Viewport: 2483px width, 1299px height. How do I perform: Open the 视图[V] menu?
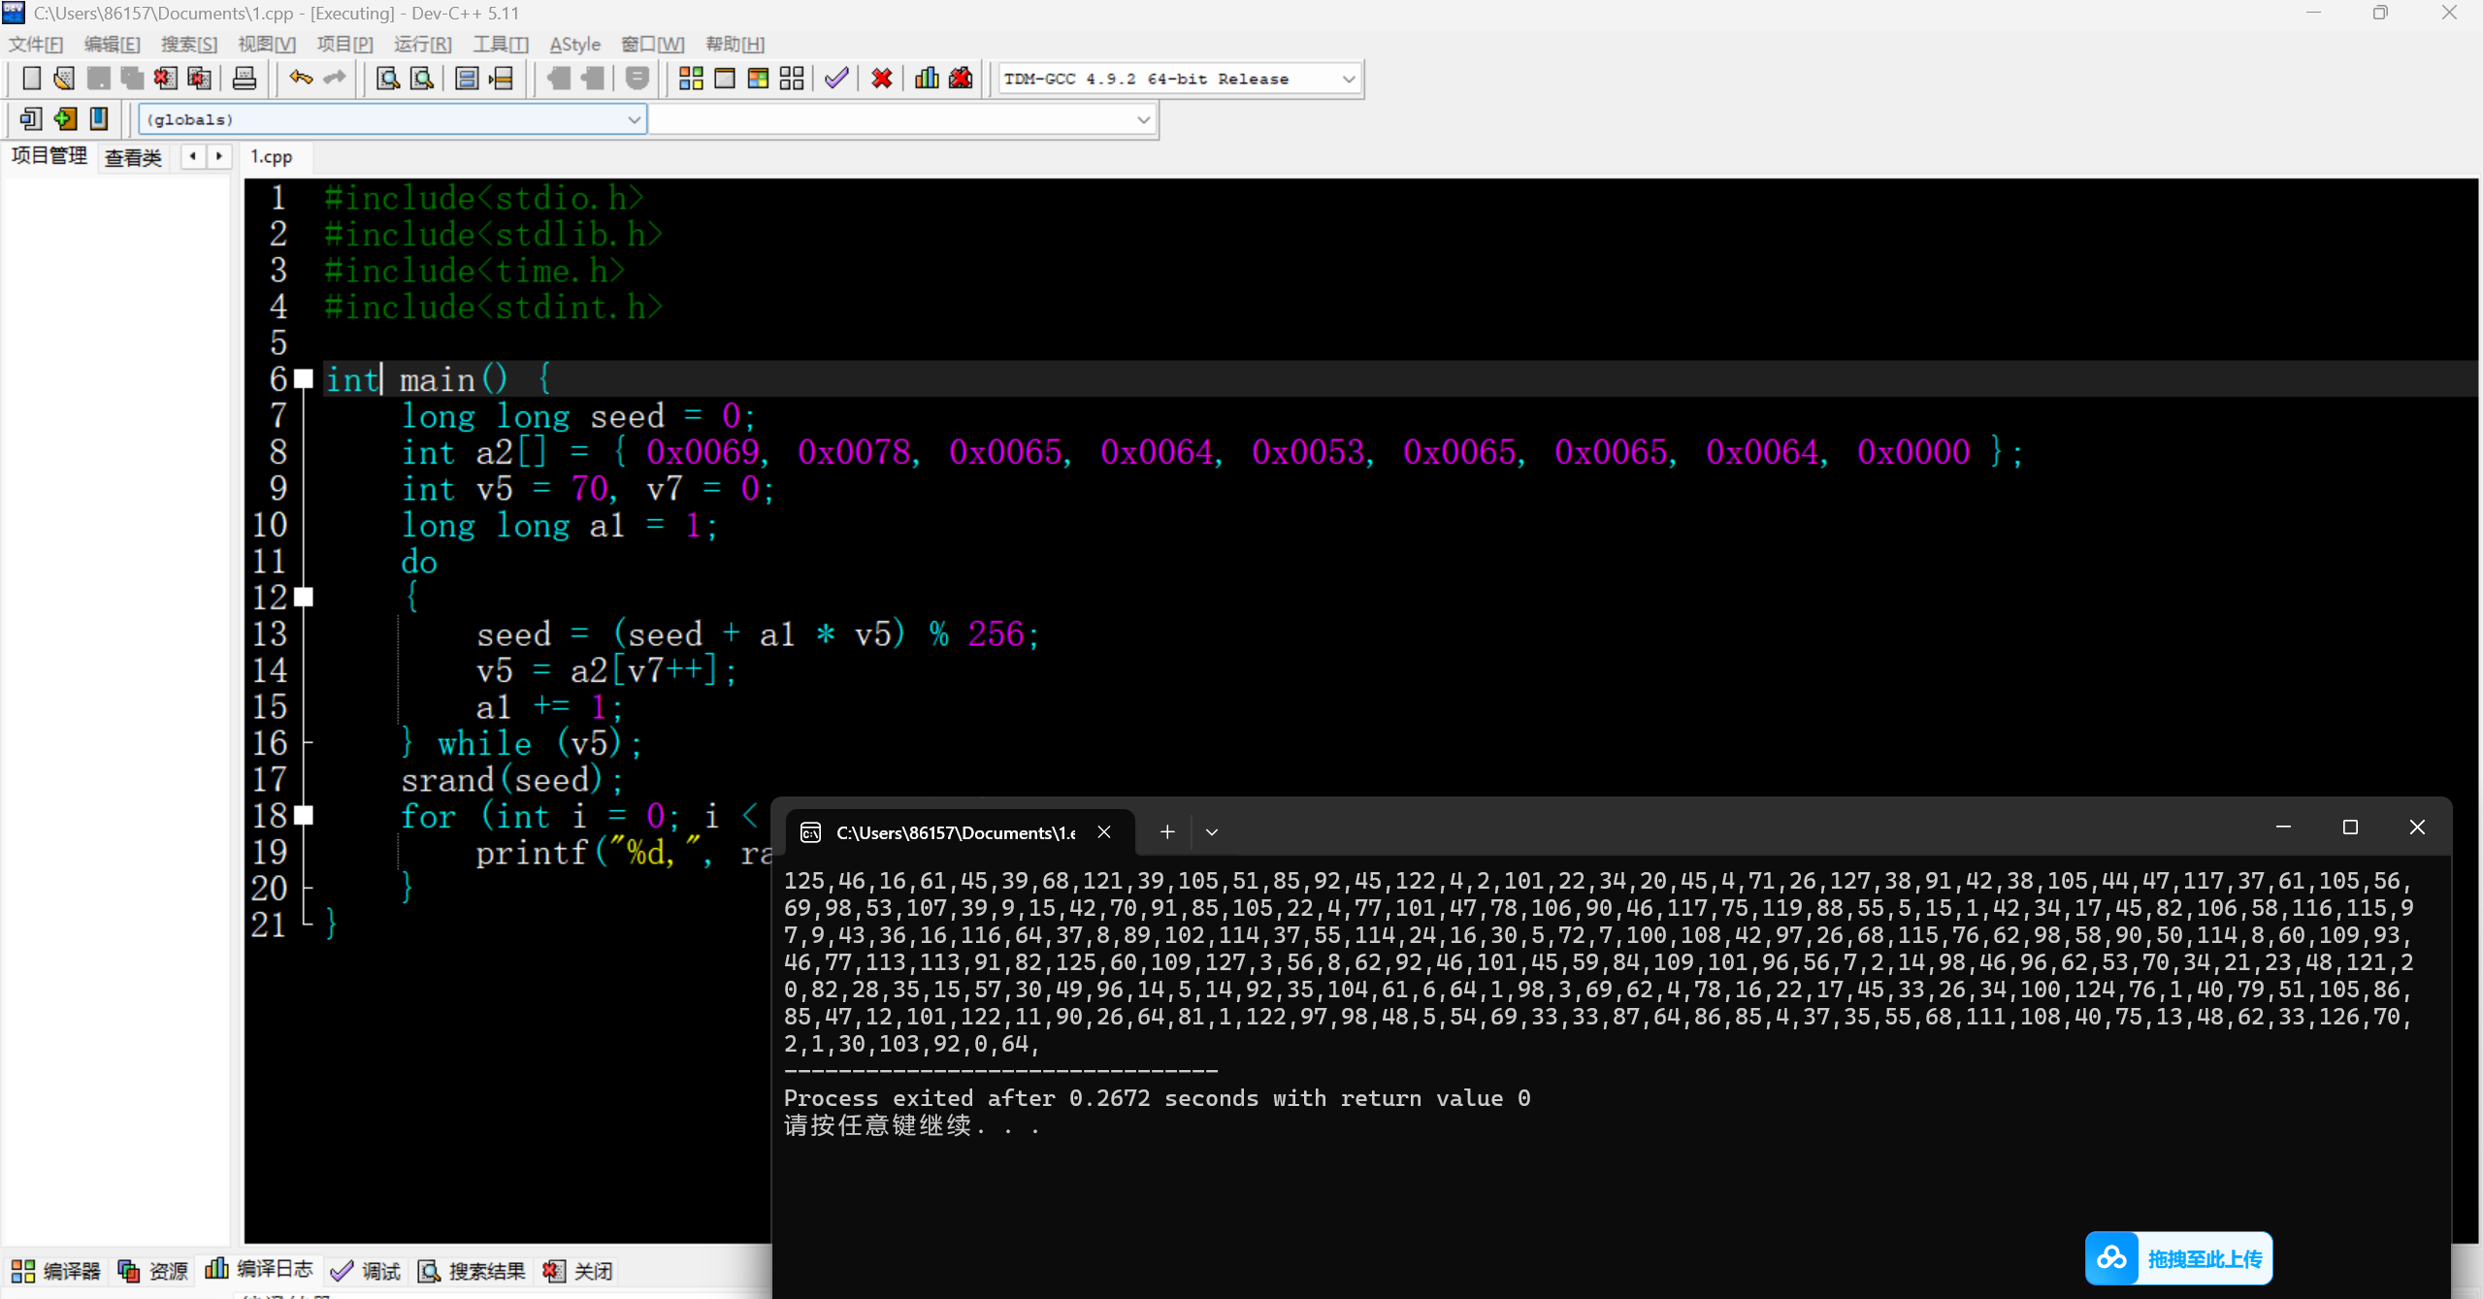267,45
